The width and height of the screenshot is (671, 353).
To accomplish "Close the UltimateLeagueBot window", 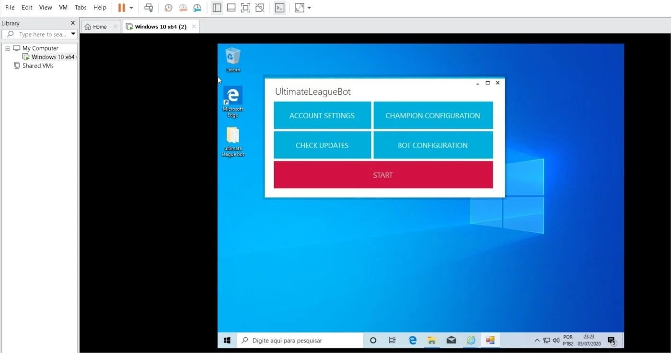I will (497, 83).
